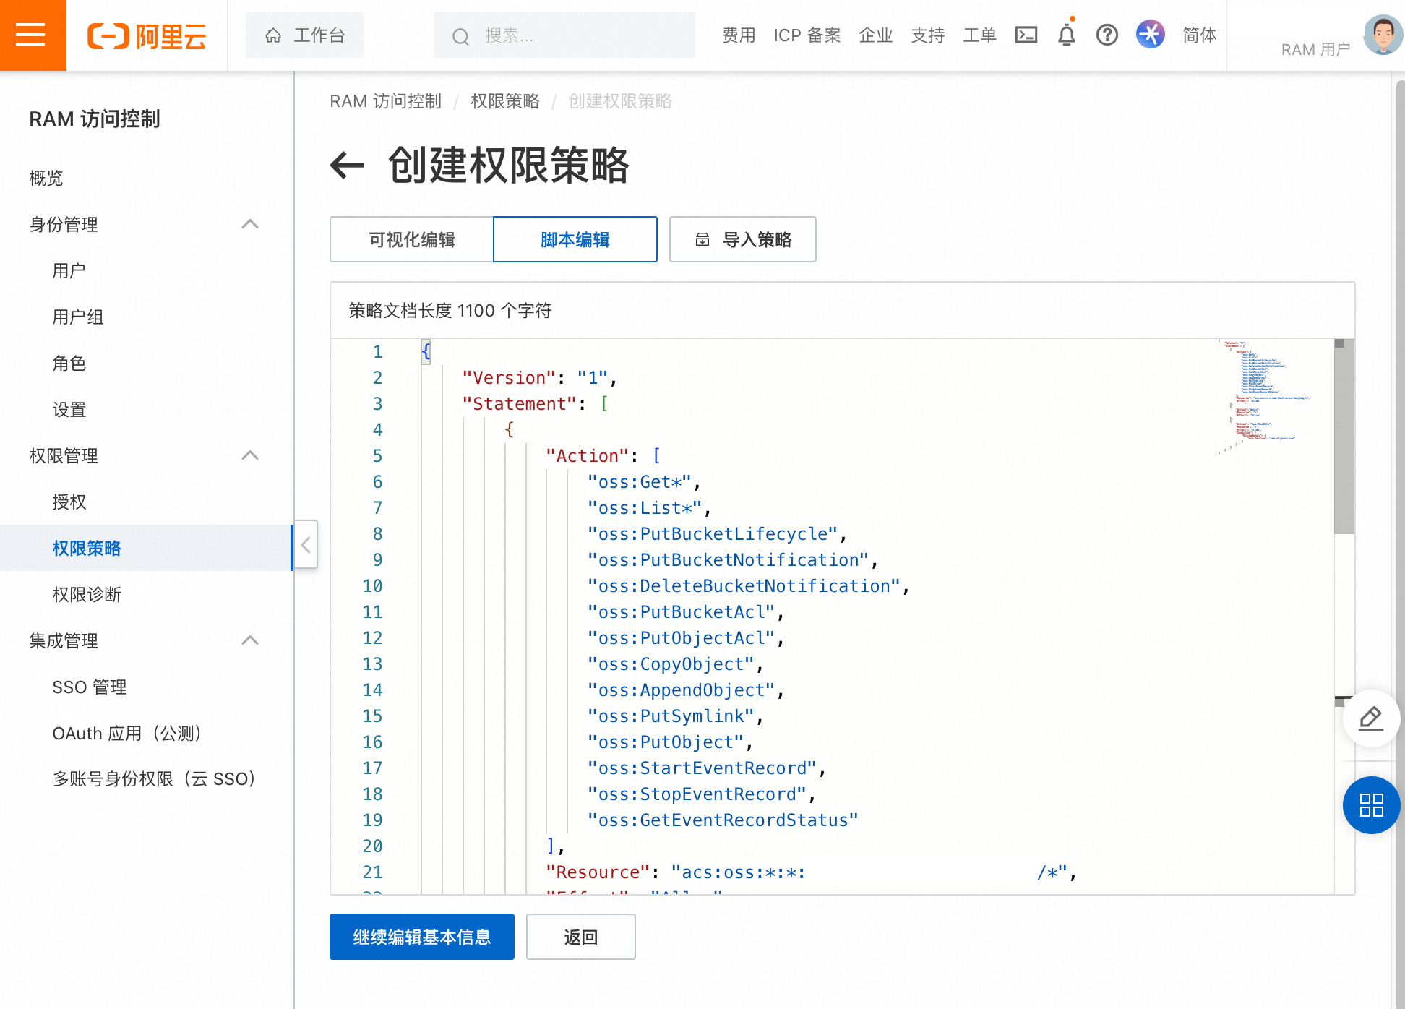Click the notification bell icon in header
This screenshot has width=1405, height=1009.
[1066, 35]
